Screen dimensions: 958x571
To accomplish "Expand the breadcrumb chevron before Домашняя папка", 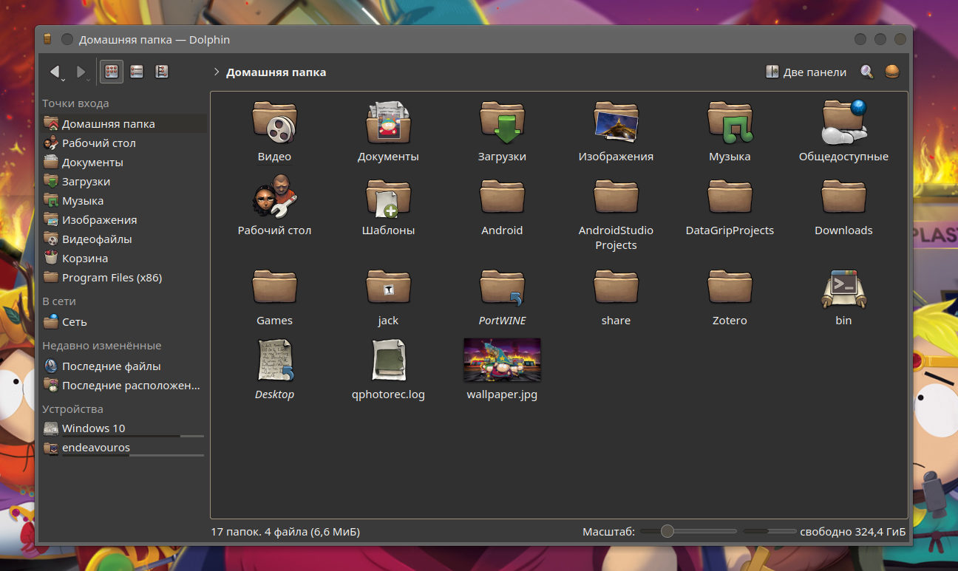I will point(216,72).
